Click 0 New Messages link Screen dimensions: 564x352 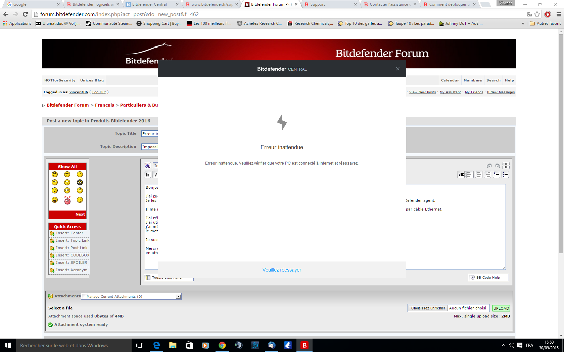[501, 92]
